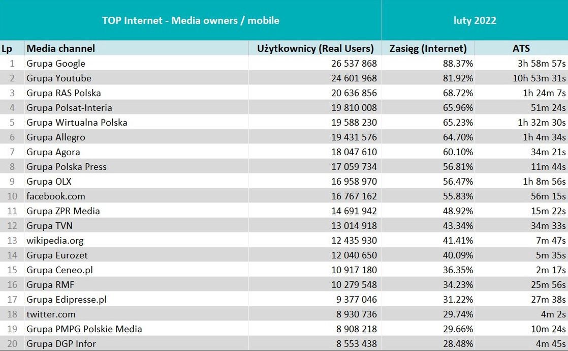This screenshot has width=568, height=351.
Task: Select the 'Grupa DGP Infor' cell
Action: [x=61, y=344]
